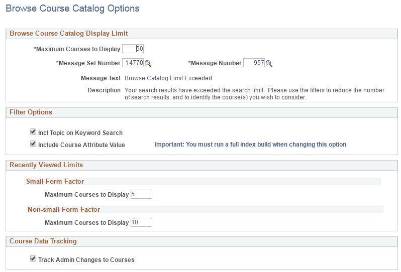The image size is (401, 272).
Task: Toggle Incl Topic on Keyword Search checkbox
Action: (x=33, y=132)
